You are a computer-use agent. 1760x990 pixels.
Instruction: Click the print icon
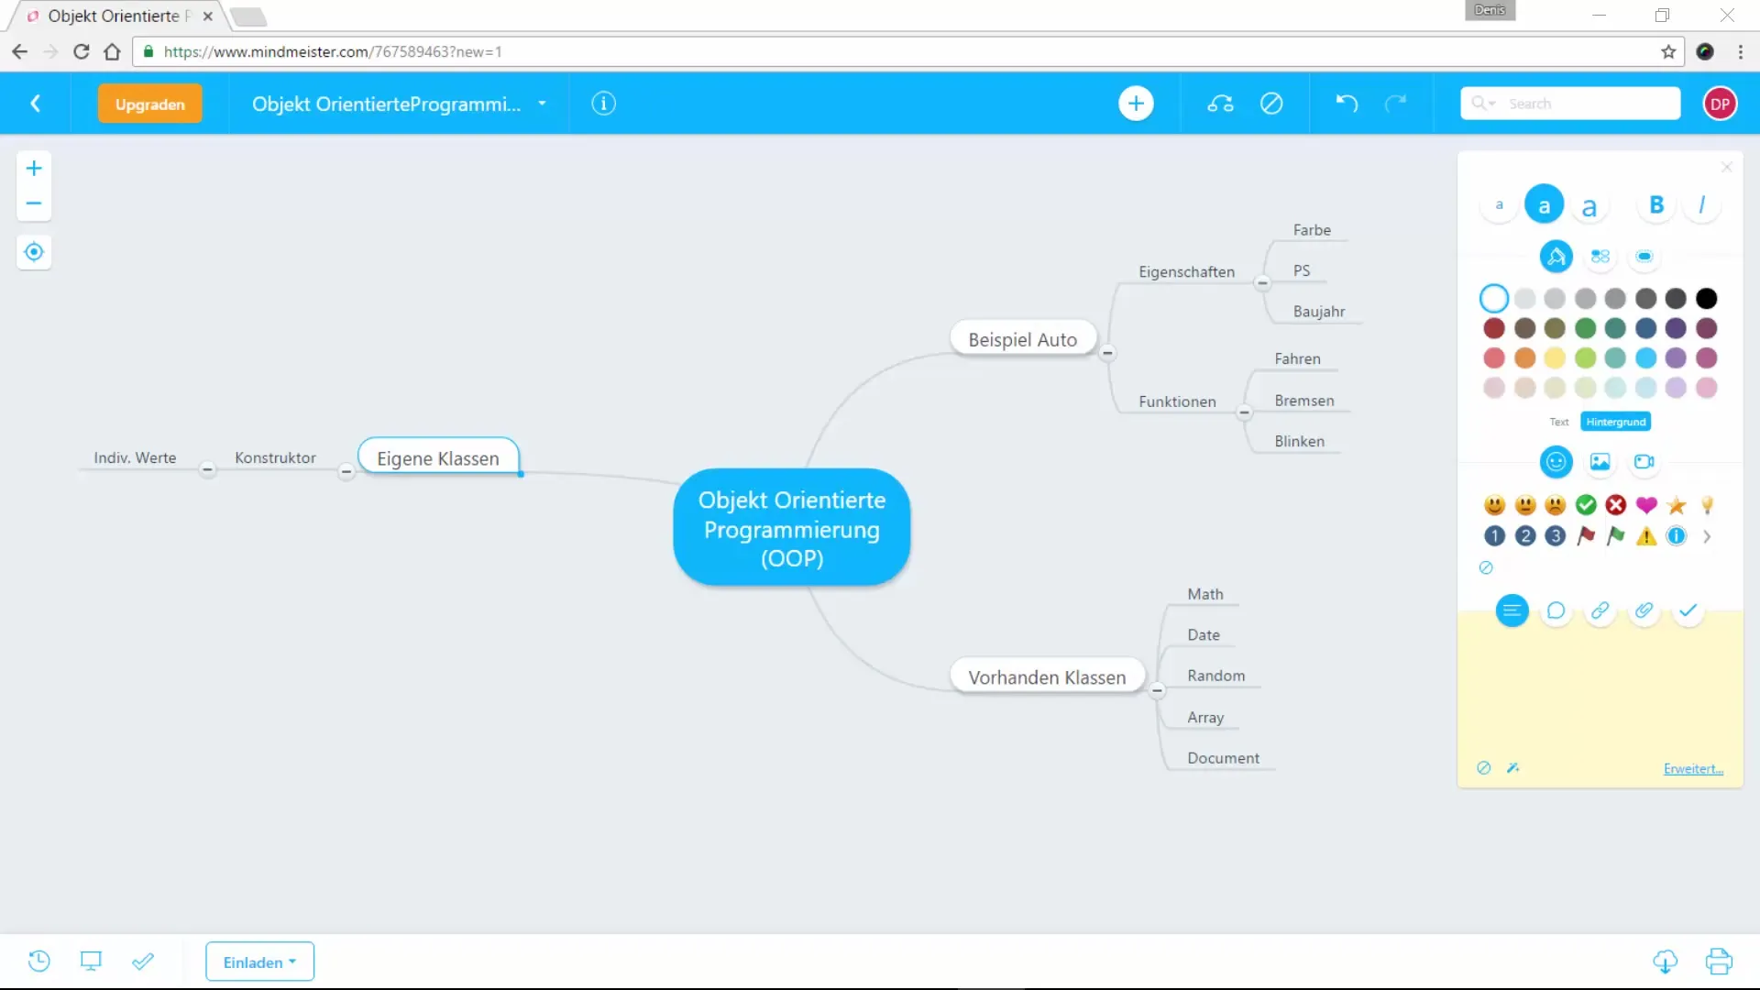(1719, 961)
